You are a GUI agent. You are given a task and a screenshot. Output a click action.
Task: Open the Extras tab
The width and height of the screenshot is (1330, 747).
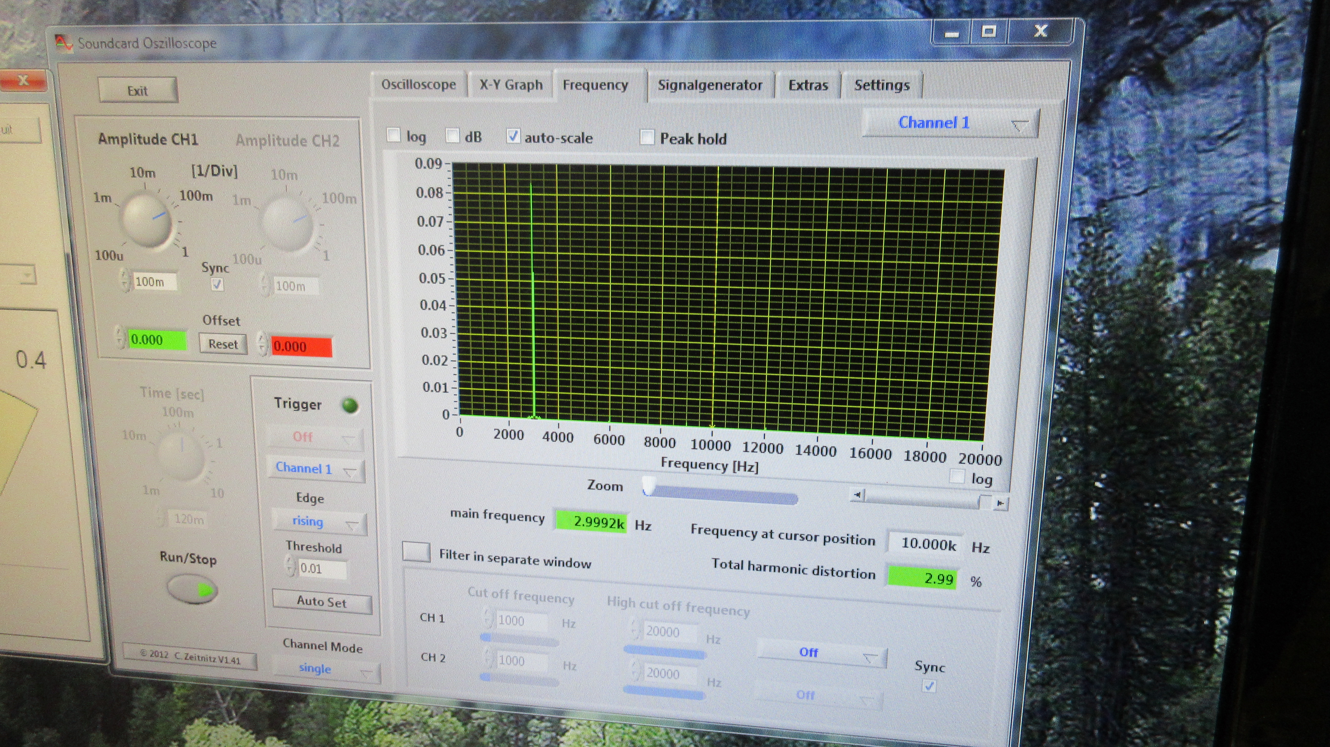(808, 86)
